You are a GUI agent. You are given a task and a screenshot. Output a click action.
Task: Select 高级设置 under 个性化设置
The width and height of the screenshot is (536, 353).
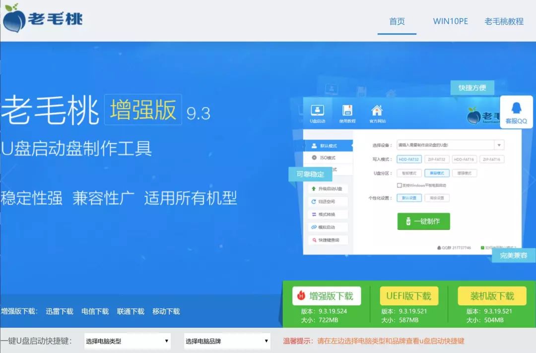437,198
